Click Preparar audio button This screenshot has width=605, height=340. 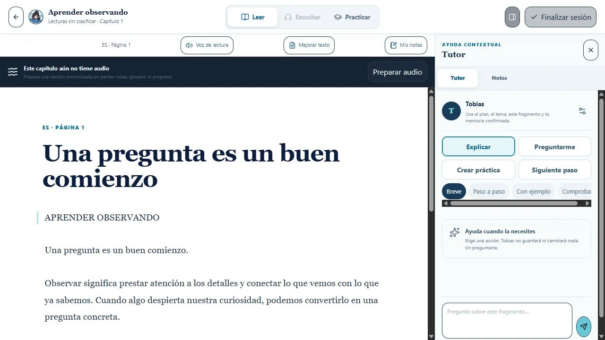coord(398,72)
